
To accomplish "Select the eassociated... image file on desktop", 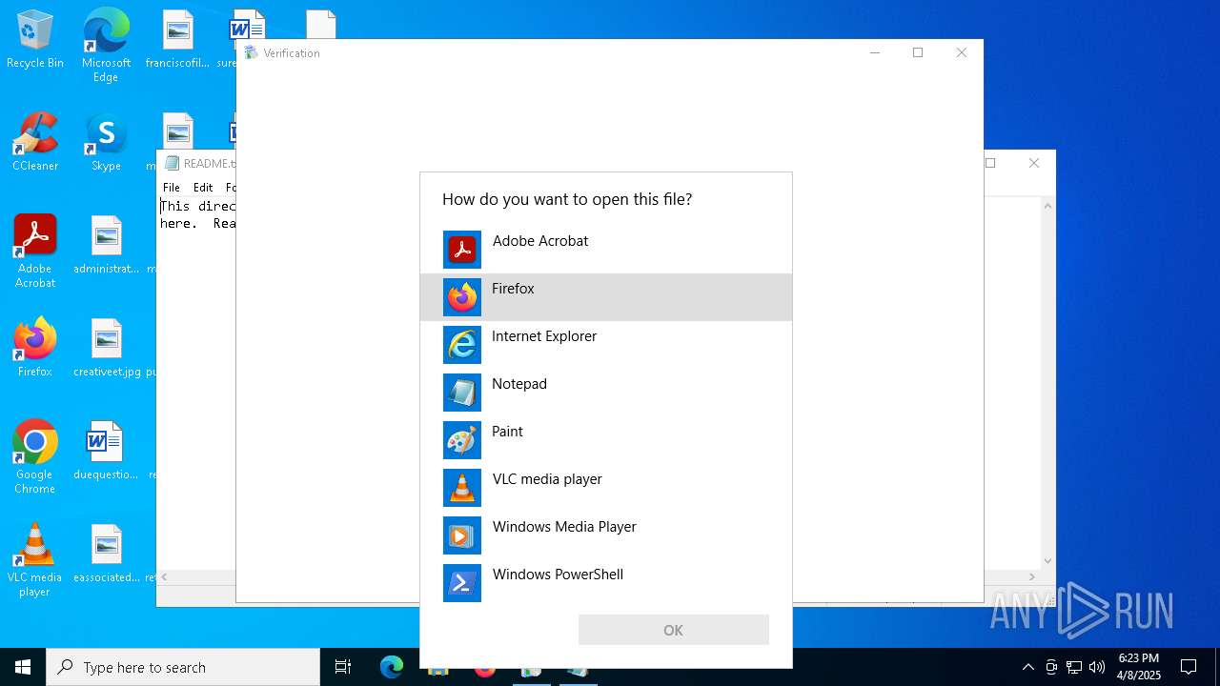I will pyautogui.click(x=107, y=554).
